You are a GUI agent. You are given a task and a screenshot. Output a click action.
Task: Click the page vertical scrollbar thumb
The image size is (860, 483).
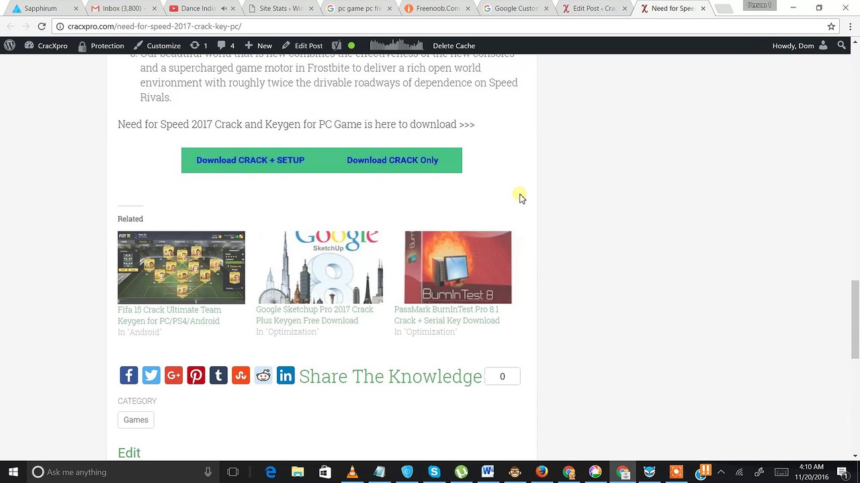[x=855, y=321]
